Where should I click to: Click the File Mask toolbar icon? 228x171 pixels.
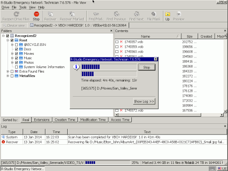154,14
